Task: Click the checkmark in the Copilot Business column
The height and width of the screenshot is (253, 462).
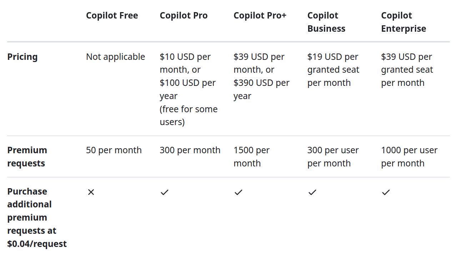Action: click(312, 192)
